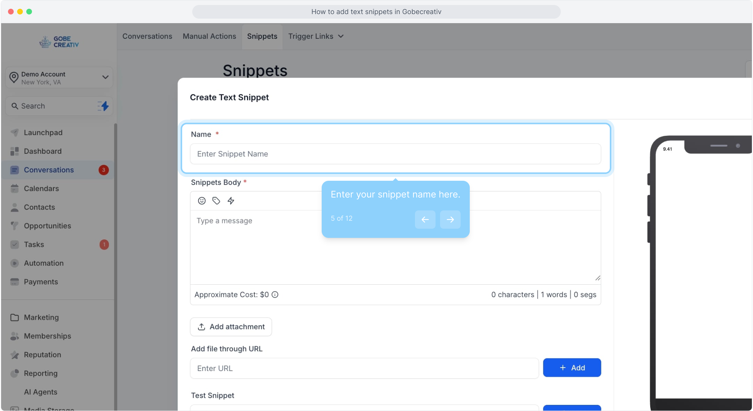This screenshot has width=753, height=411.
Task: Click the quick actions lightning icon in search
Action: point(103,106)
